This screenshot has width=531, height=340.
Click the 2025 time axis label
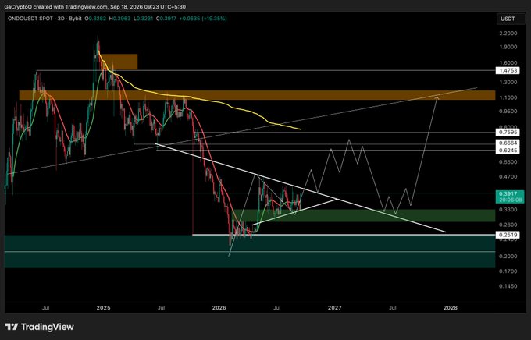pyautogui.click(x=103, y=308)
